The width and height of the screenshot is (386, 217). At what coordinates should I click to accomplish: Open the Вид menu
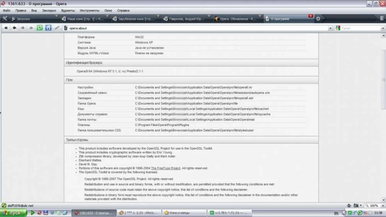click(34, 10)
